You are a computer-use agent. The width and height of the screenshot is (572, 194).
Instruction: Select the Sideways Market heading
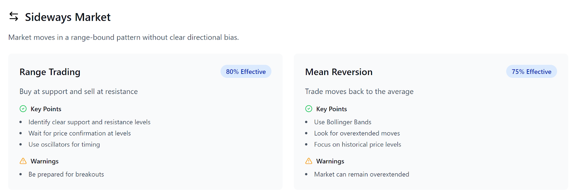point(68,17)
